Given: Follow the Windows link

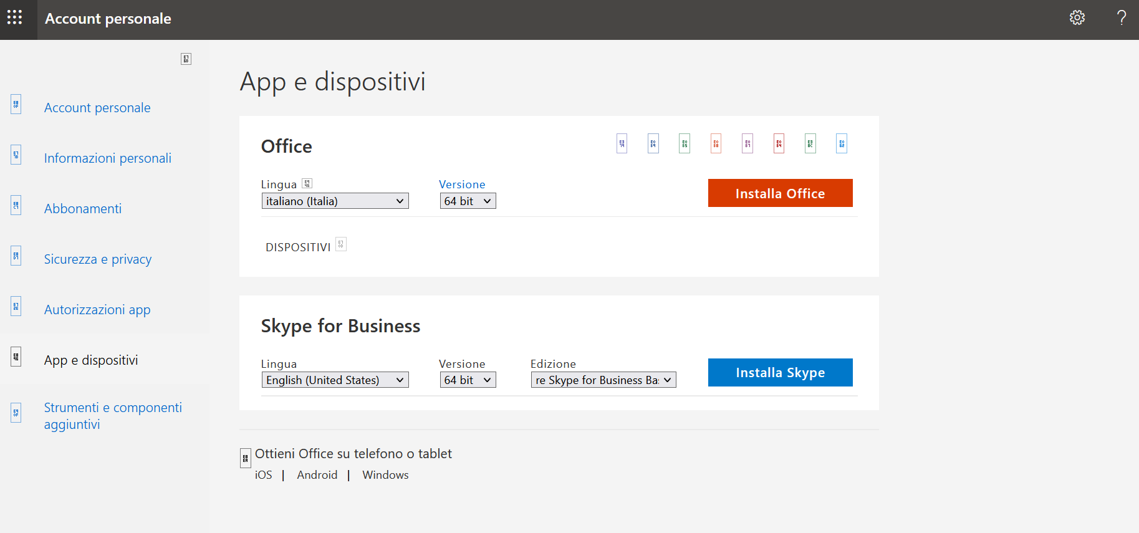Looking at the screenshot, I should 386,475.
